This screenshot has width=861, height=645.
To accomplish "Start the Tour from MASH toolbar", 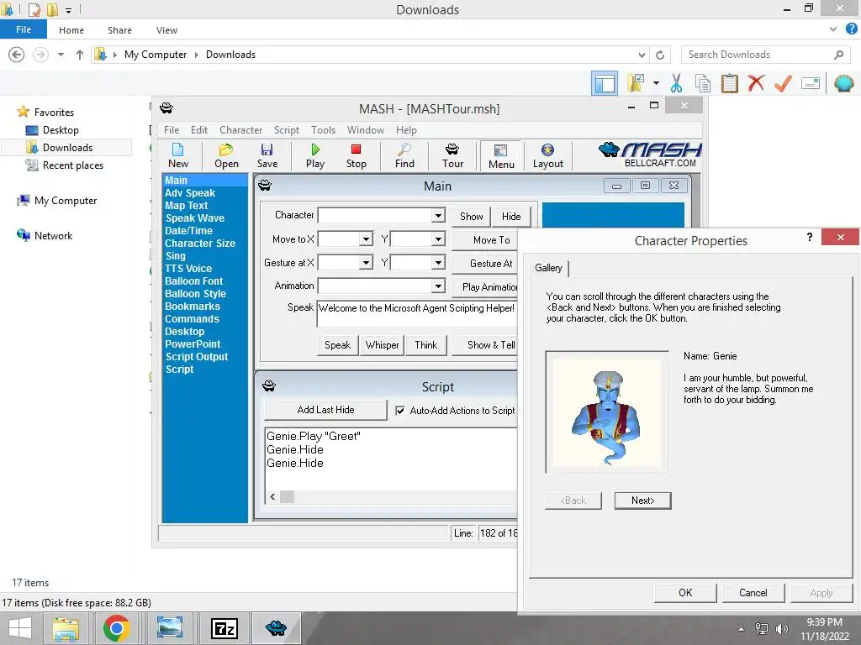I will (452, 155).
